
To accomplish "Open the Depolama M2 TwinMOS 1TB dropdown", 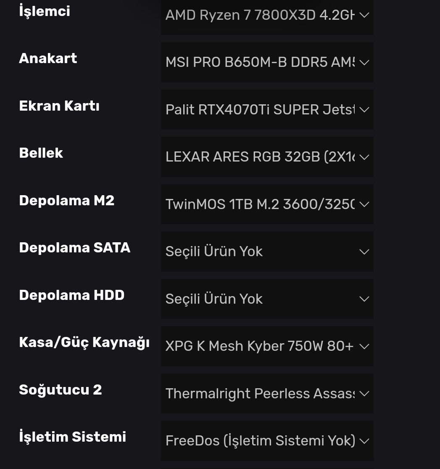I will click(x=260, y=204).
